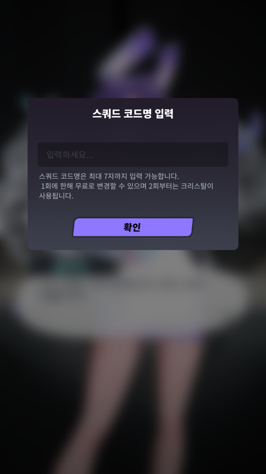Click the line about one free change

[x=127, y=186]
